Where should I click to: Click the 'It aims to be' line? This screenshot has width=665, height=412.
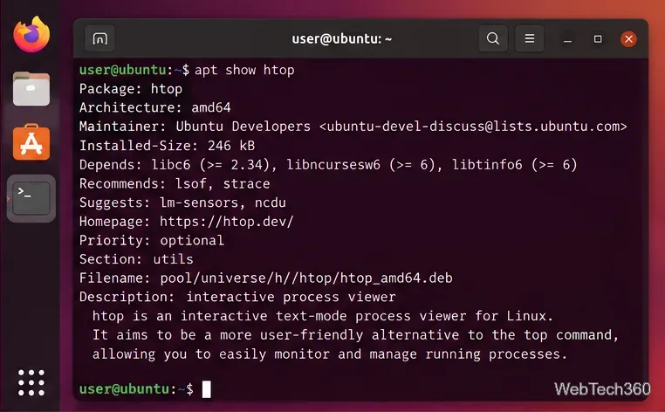(355, 335)
